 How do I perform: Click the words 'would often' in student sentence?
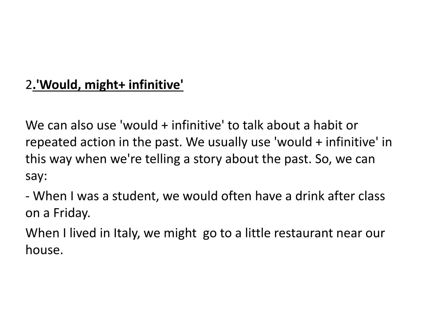click(x=217, y=196)
